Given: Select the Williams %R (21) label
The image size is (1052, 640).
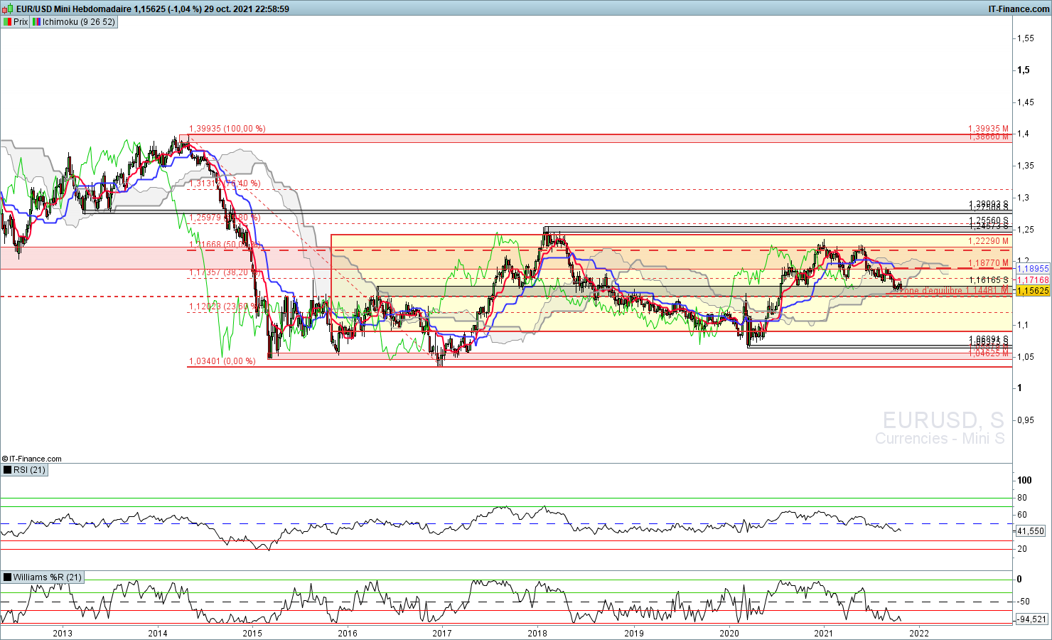Looking at the screenshot, I should tap(47, 577).
